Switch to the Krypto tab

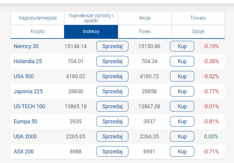38,31
